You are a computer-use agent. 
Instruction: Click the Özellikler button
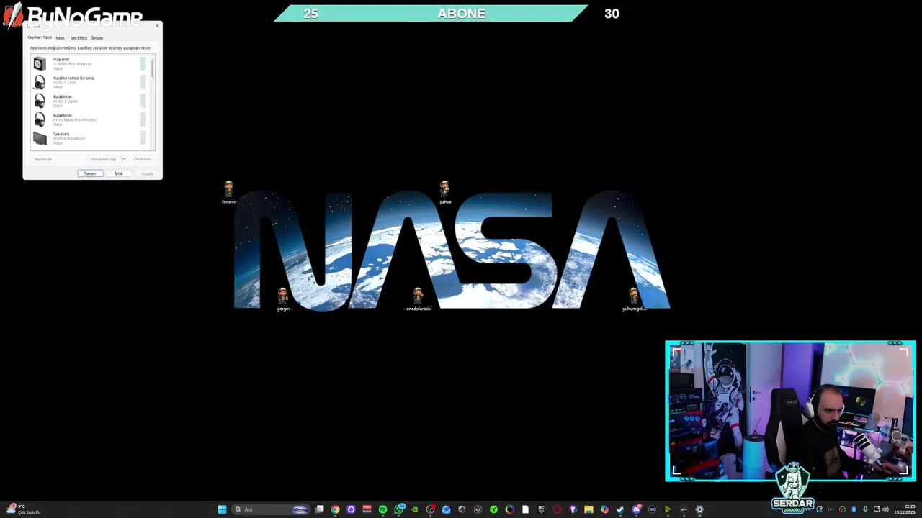(142, 159)
